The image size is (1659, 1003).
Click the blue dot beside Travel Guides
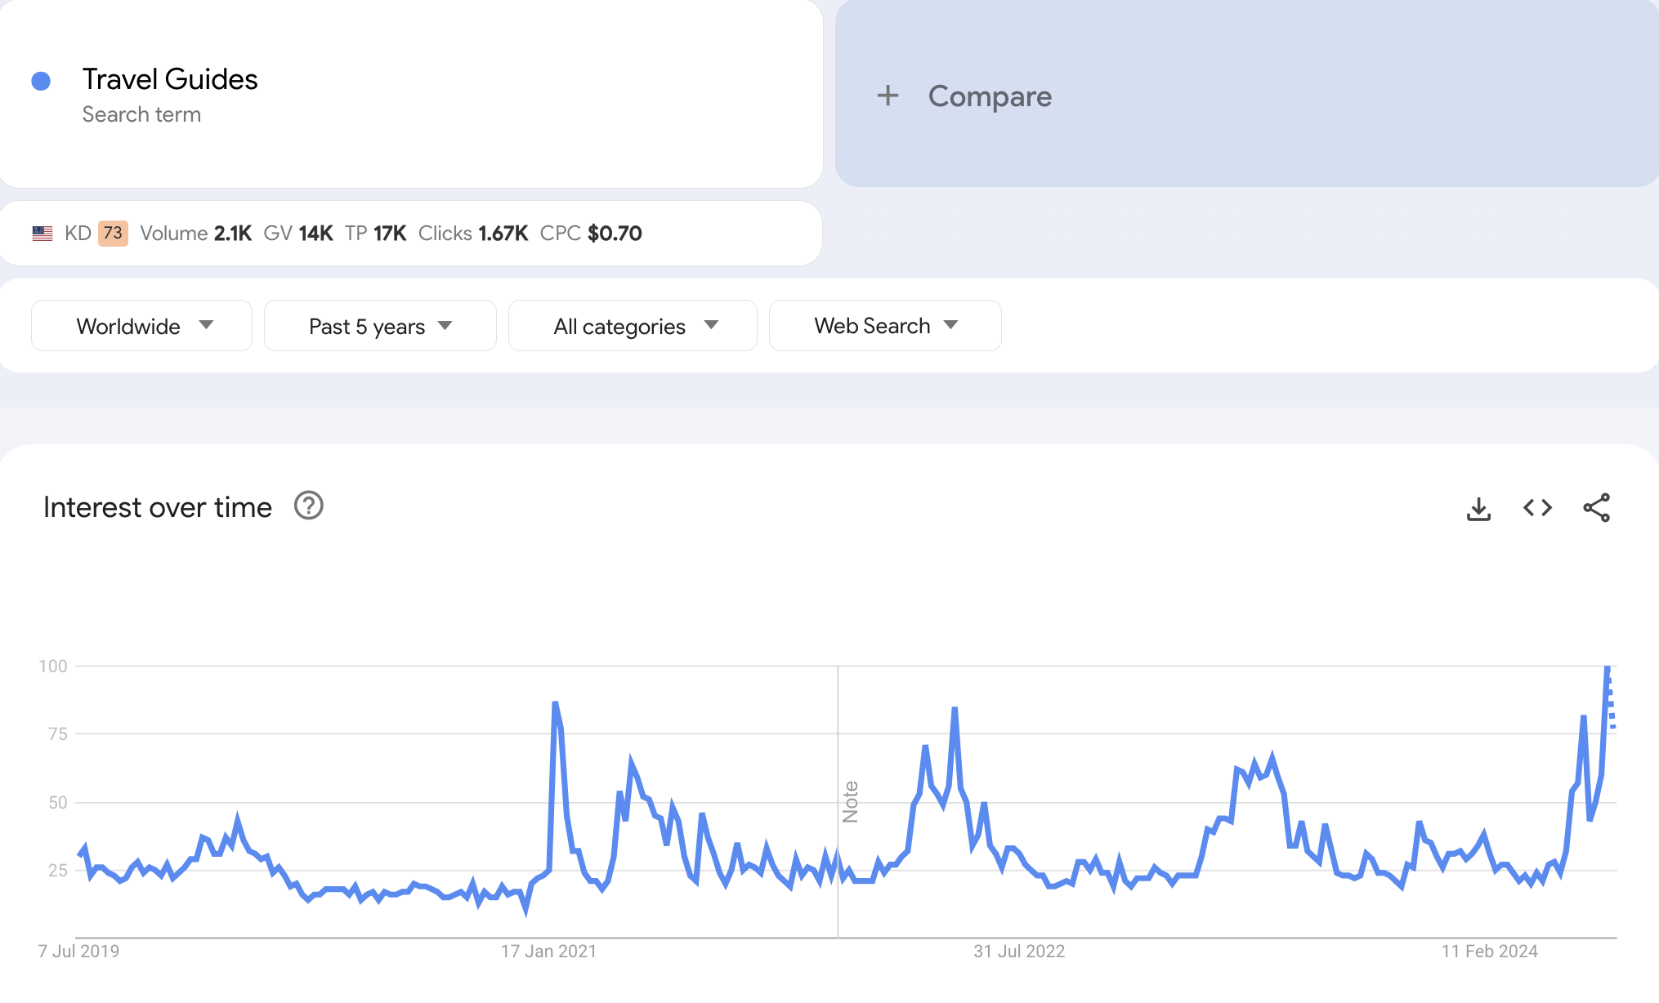tap(41, 81)
